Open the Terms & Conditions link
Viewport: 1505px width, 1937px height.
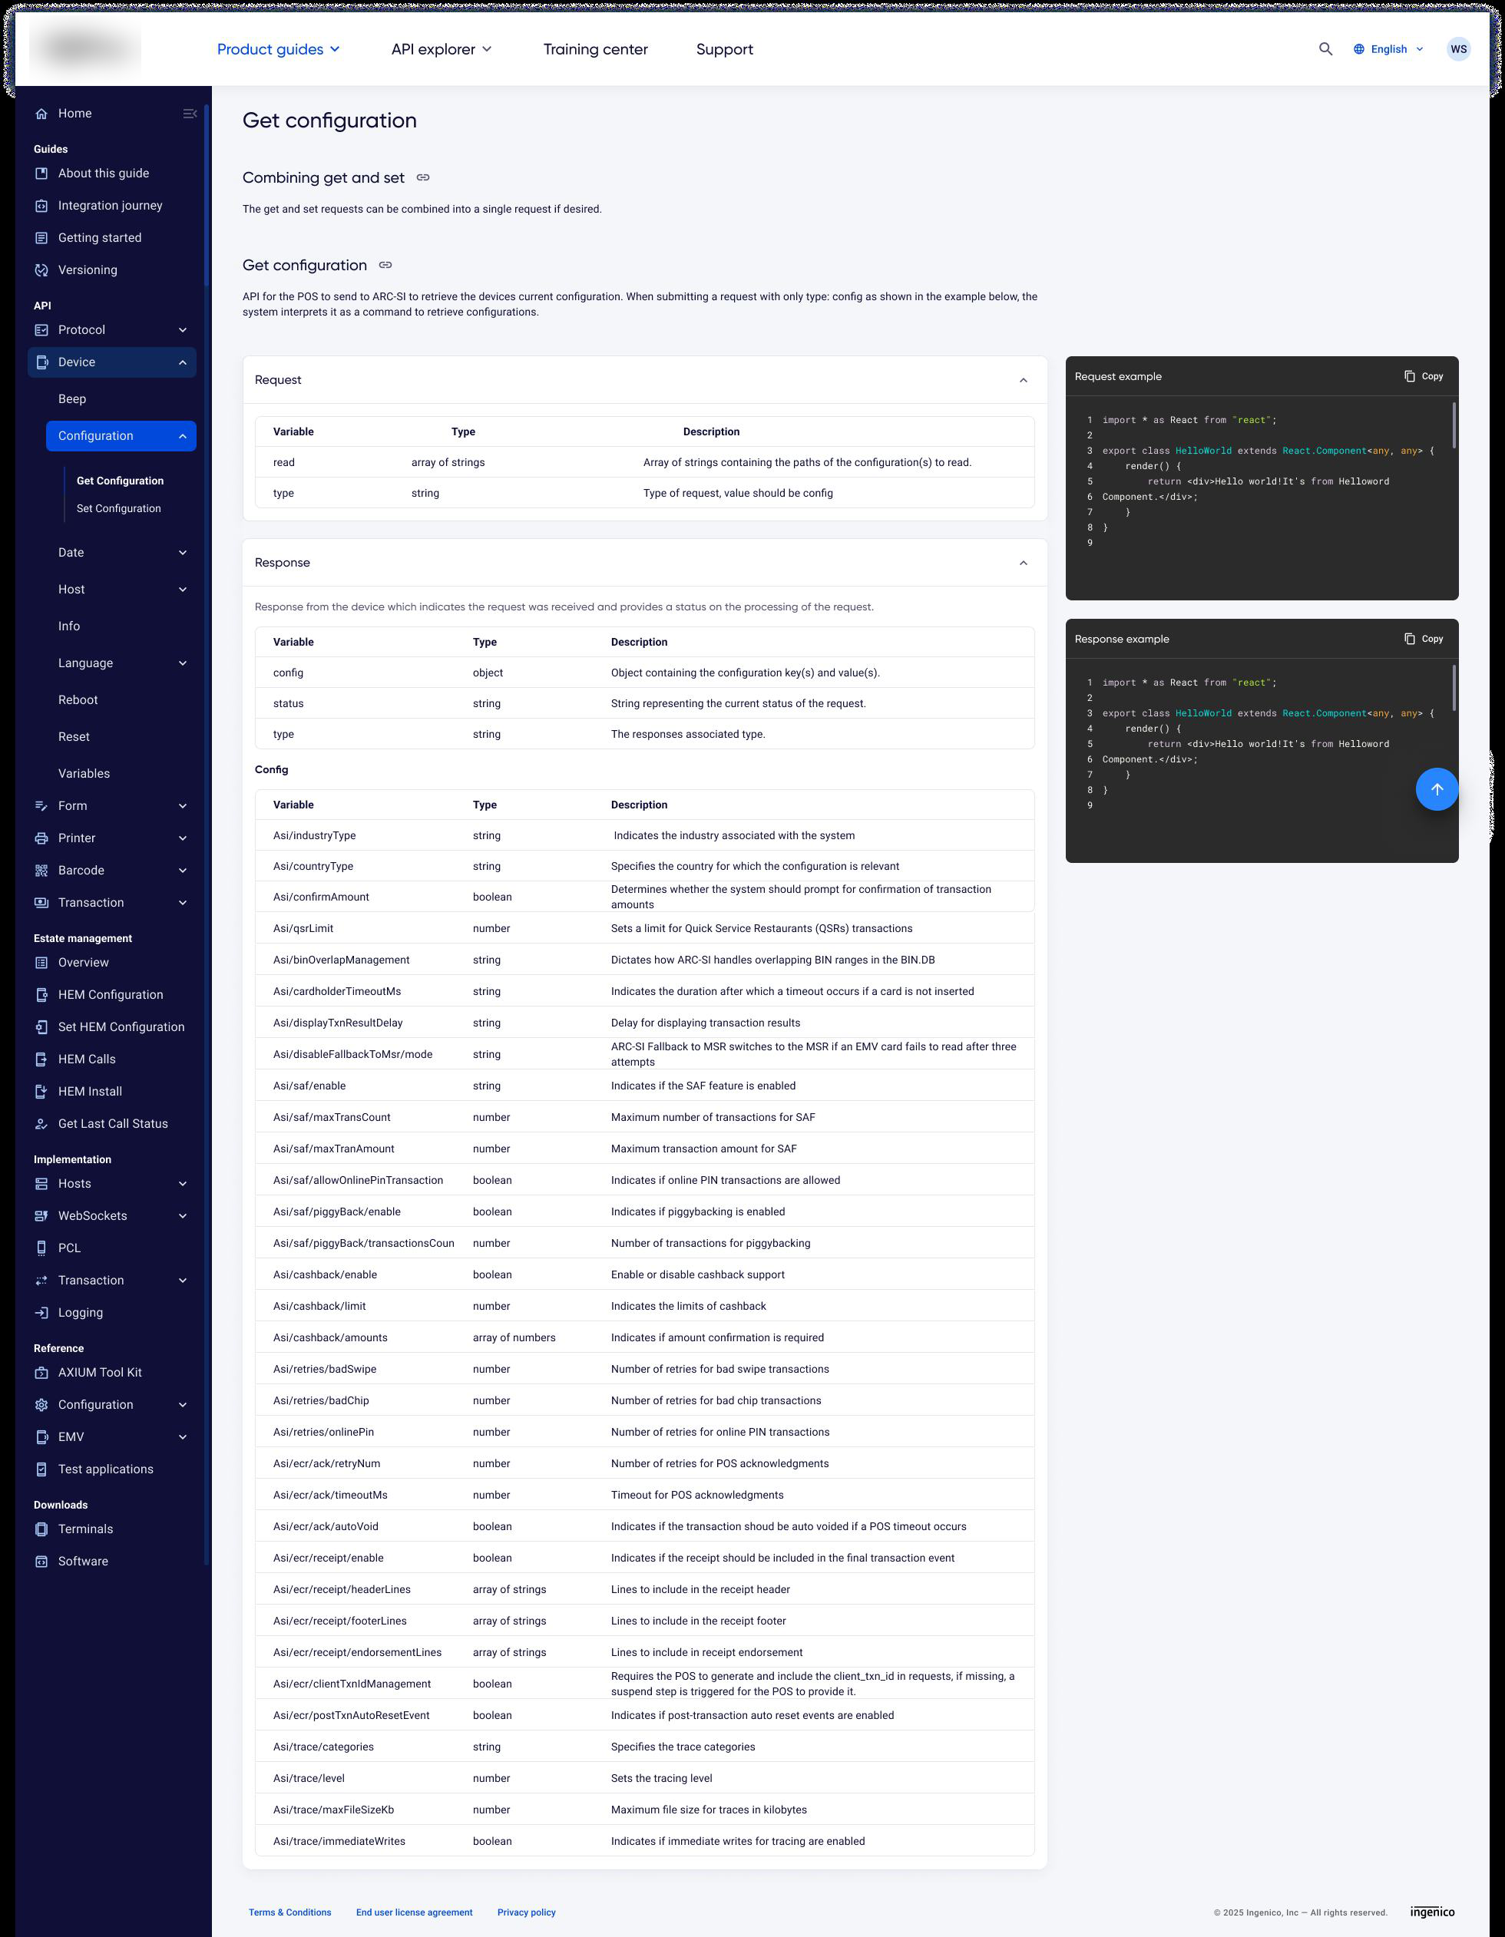(290, 1912)
